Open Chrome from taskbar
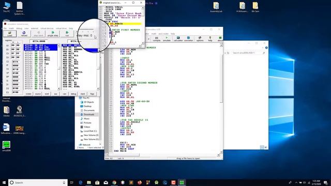331x186 pixels. coord(114,182)
